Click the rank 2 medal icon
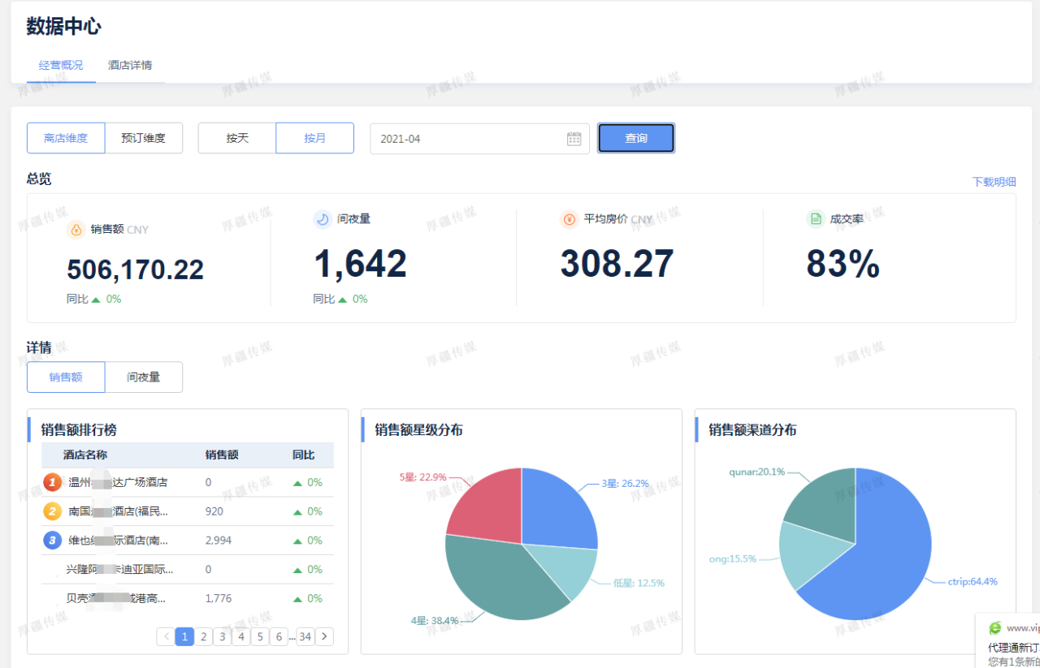Viewport: 1040px width, 668px height. pyautogui.click(x=52, y=511)
